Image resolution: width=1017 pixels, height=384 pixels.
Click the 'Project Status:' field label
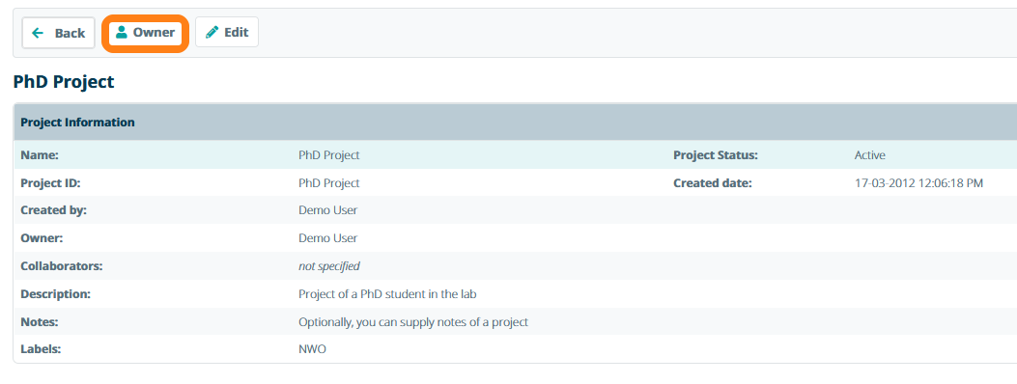tap(716, 155)
